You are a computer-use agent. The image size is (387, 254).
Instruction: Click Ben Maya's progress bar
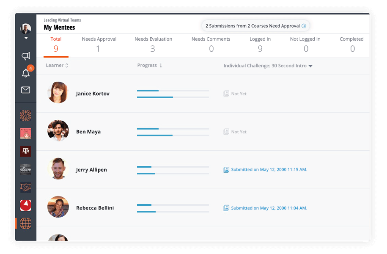[x=173, y=131]
